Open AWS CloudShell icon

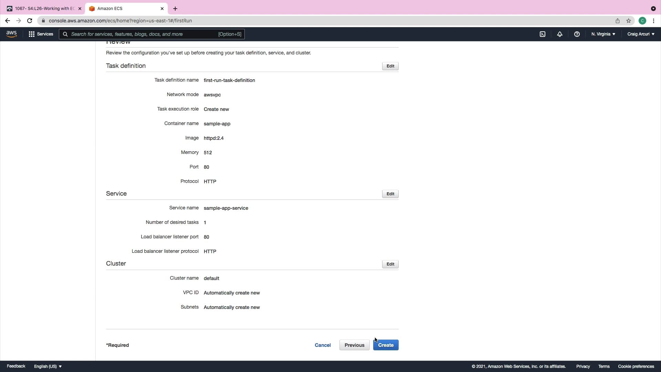pyautogui.click(x=543, y=34)
